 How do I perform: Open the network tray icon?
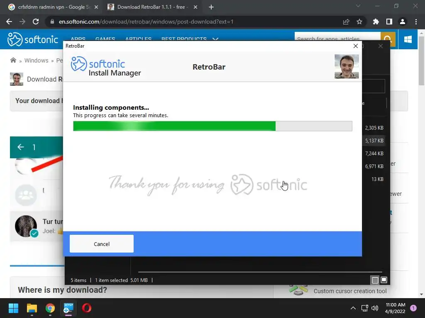point(364,308)
